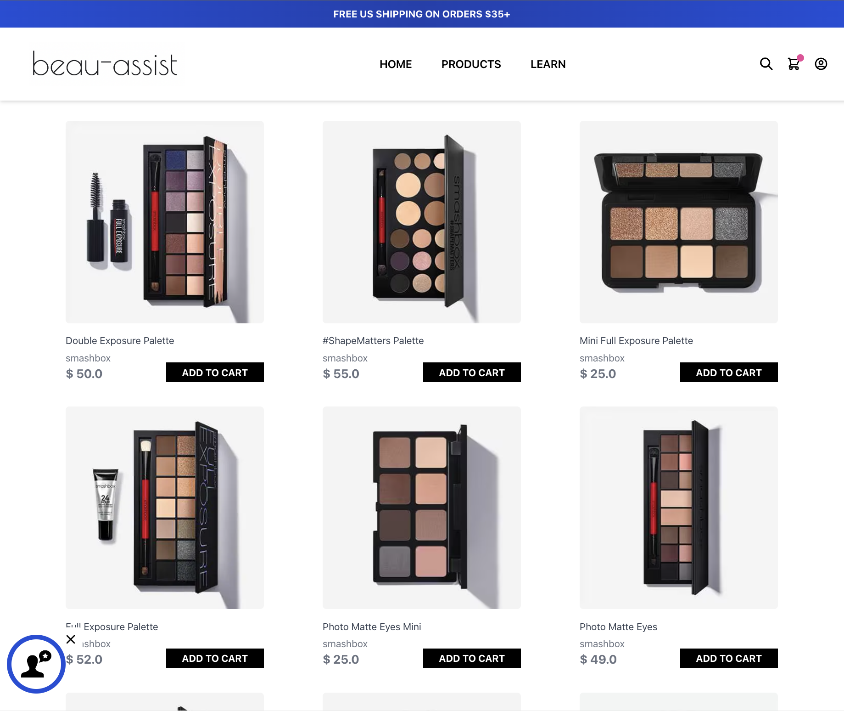This screenshot has width=844, height=711.
Task: Add #ShapeMatters Palette to cart
Action: pos(472,372)
